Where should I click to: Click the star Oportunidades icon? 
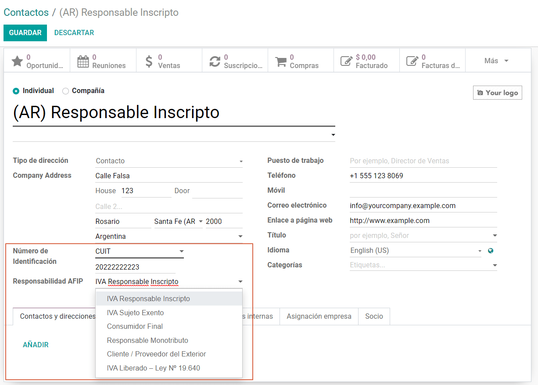[17, 61]
